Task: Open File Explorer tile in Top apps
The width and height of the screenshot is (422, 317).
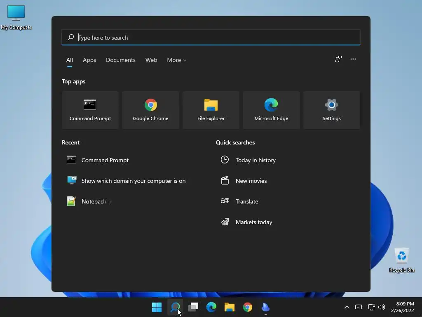Action: (211, 110)
